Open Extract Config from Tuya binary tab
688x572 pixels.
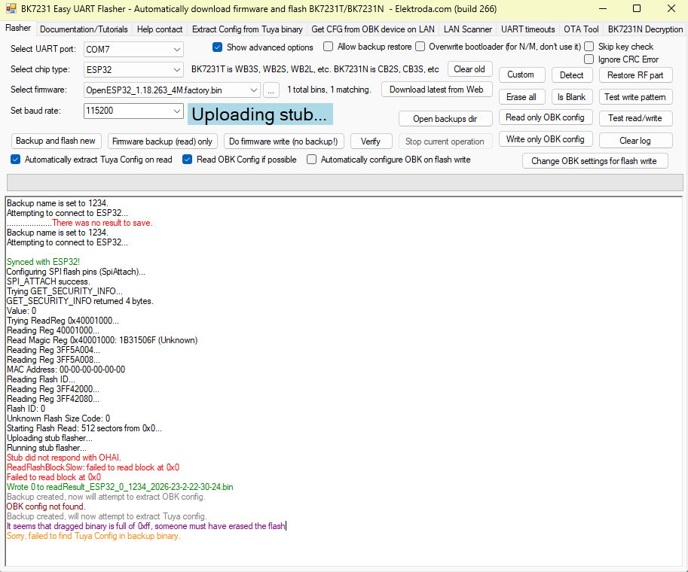(247, 29)
